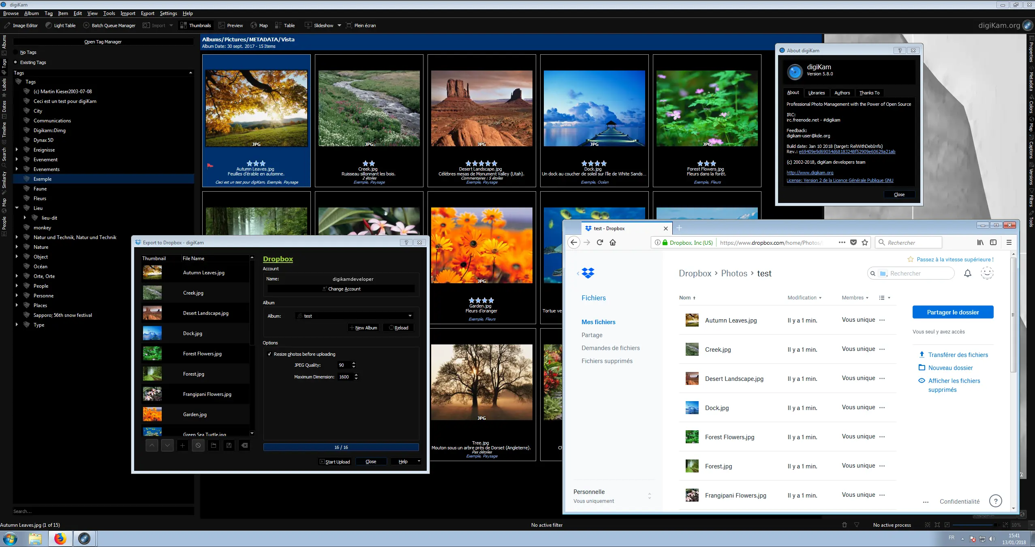The image size is (1035, 547).
Task: Open the Help button dropdown arrow in export dialog
Action: click(419, 462)
